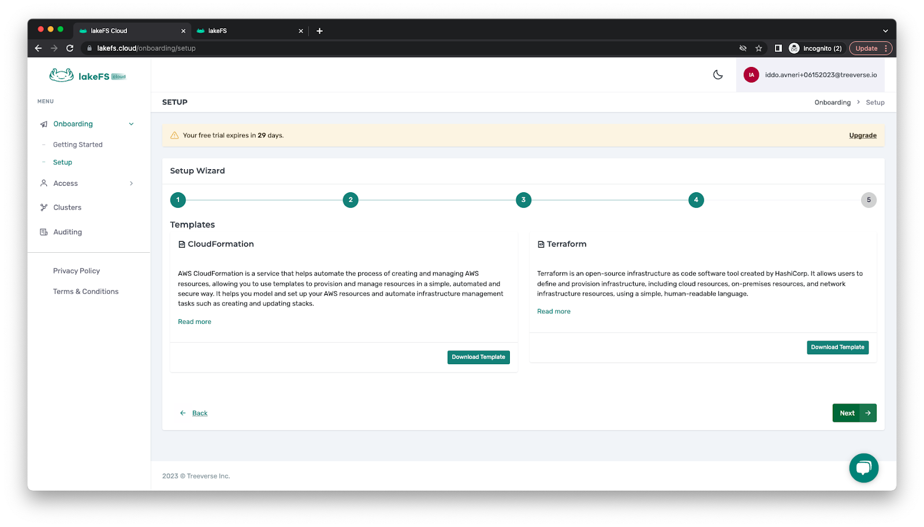Open the tab search dropdown arrow

tap(885, 31)
